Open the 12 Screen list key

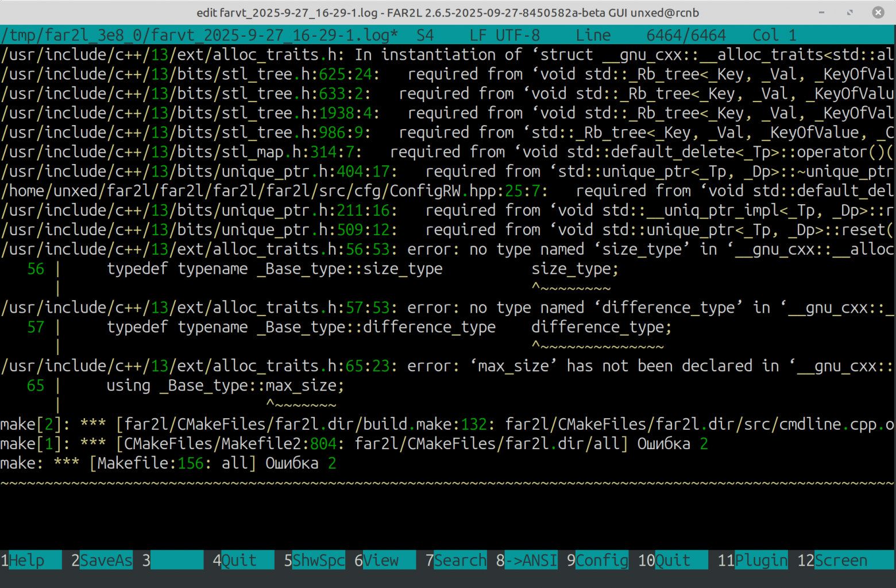(846, 560)
